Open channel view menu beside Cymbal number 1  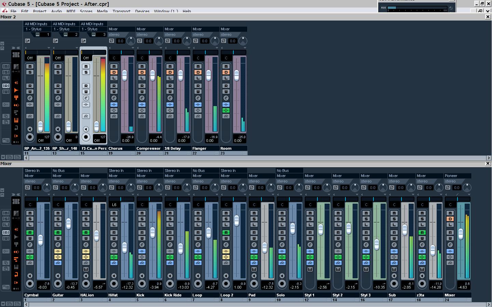(x=49, y=300)
